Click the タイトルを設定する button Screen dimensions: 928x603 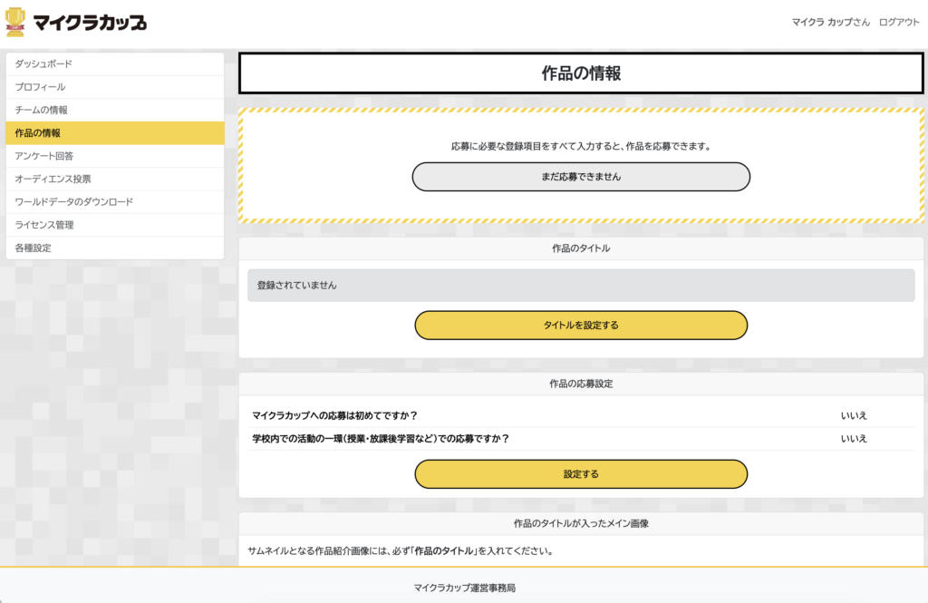click(581, 326)
